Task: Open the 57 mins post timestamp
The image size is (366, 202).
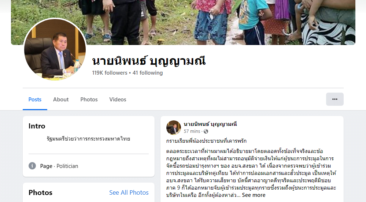Action: (x=192, y=131)
